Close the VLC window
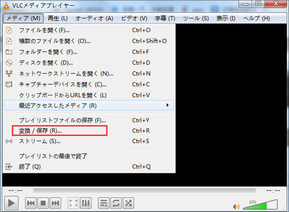289x212 pixels. (276, 4)
